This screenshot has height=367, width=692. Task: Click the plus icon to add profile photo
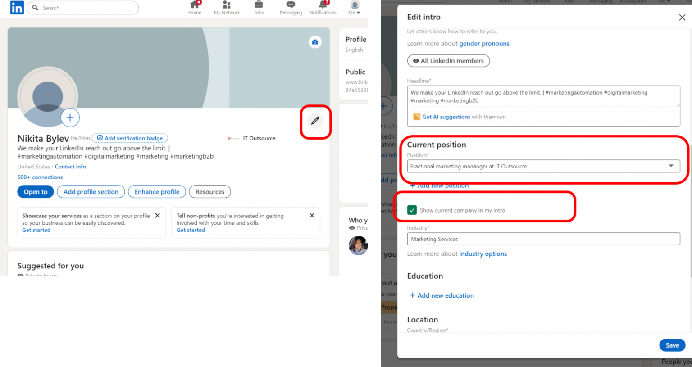coord(70,118)
